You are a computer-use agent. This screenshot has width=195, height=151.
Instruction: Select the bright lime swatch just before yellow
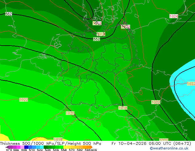tap(61, 147)
